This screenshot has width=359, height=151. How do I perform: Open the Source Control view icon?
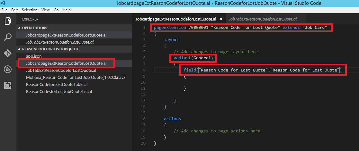8,53
